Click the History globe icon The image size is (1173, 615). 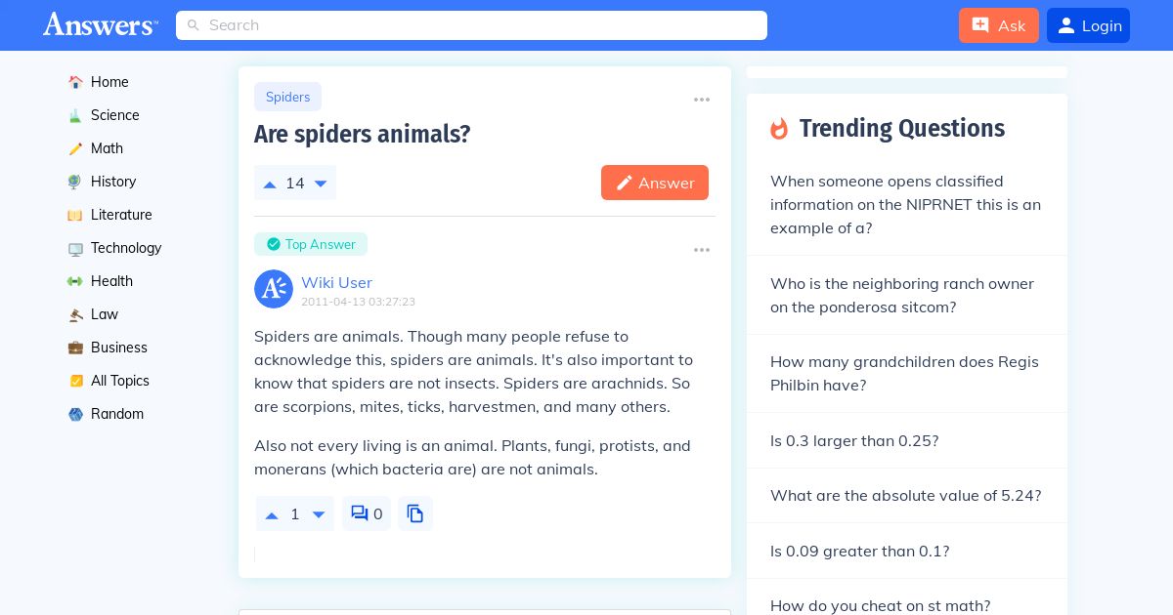[75, 182]
